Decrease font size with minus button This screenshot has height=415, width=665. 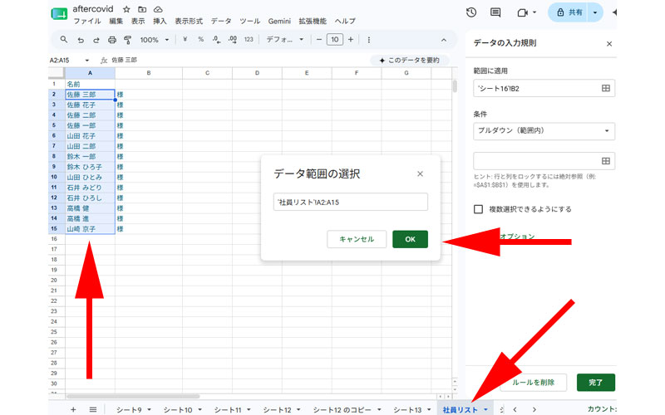(319, 39)
